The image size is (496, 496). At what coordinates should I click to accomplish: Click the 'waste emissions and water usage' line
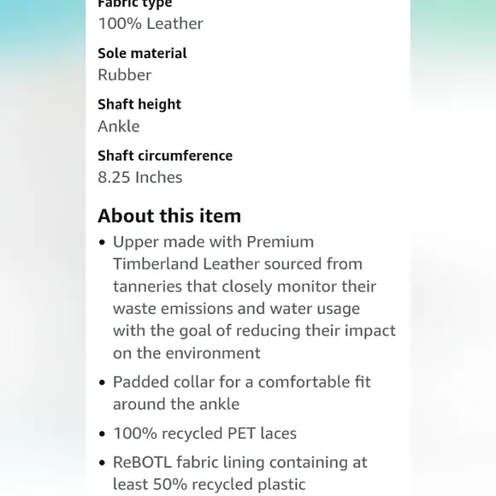(x=236, y=309)
